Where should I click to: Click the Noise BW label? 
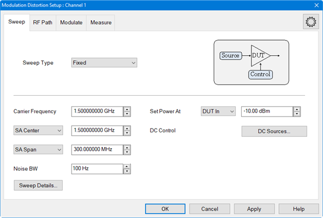pyautogui.click(x=25, y=169)
